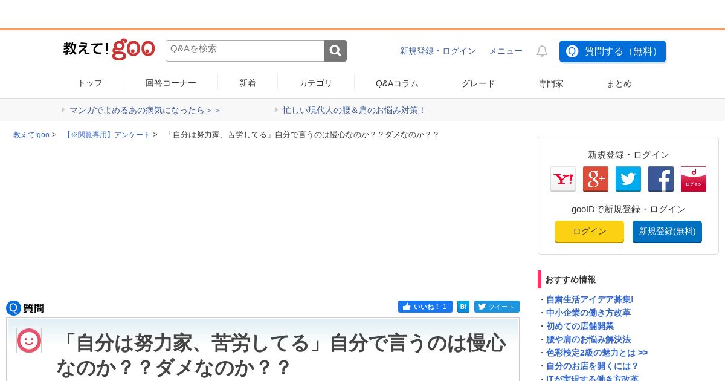The image size is (725, 381).
Task: Click the asker's pink smiley avatar
Action: coord(29,340)
